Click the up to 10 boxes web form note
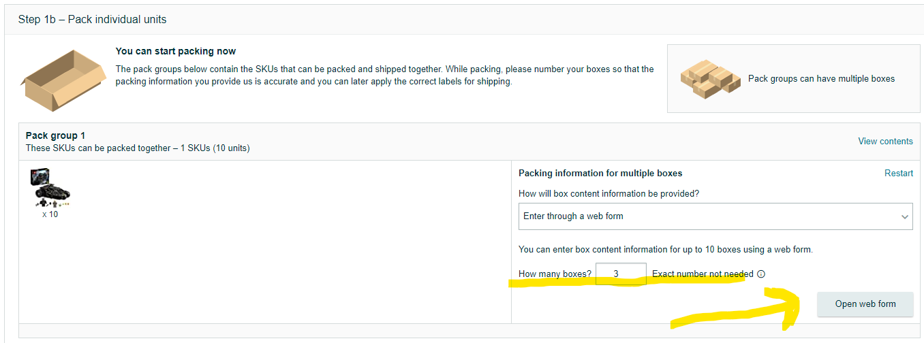Viewport: 924px width, 343px height. click(x=665, y=250)
